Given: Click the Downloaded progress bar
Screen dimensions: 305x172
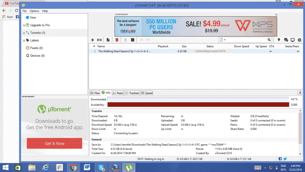Looking at the screenshot, I should (198, 99).
